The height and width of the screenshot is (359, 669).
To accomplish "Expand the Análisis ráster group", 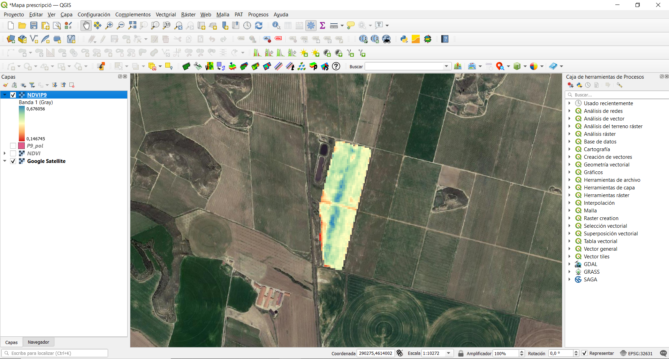I will (570, 134).
